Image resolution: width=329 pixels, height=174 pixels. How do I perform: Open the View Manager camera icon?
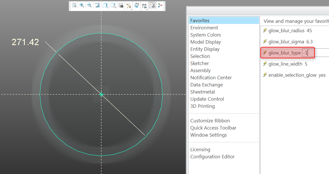click(x=121, y=5)
